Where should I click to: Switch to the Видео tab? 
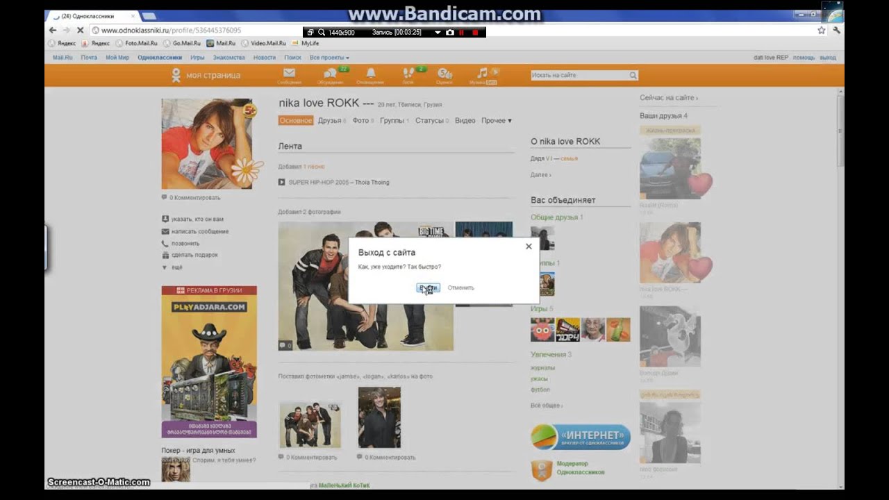[465, 121]
